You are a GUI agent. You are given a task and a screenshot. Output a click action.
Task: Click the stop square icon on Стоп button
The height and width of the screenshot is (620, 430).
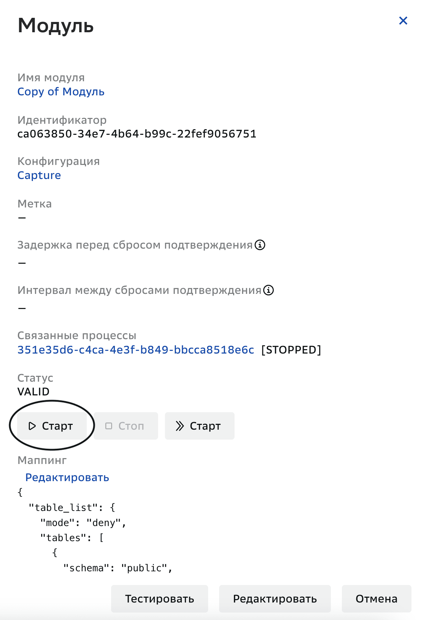(109, 426)
